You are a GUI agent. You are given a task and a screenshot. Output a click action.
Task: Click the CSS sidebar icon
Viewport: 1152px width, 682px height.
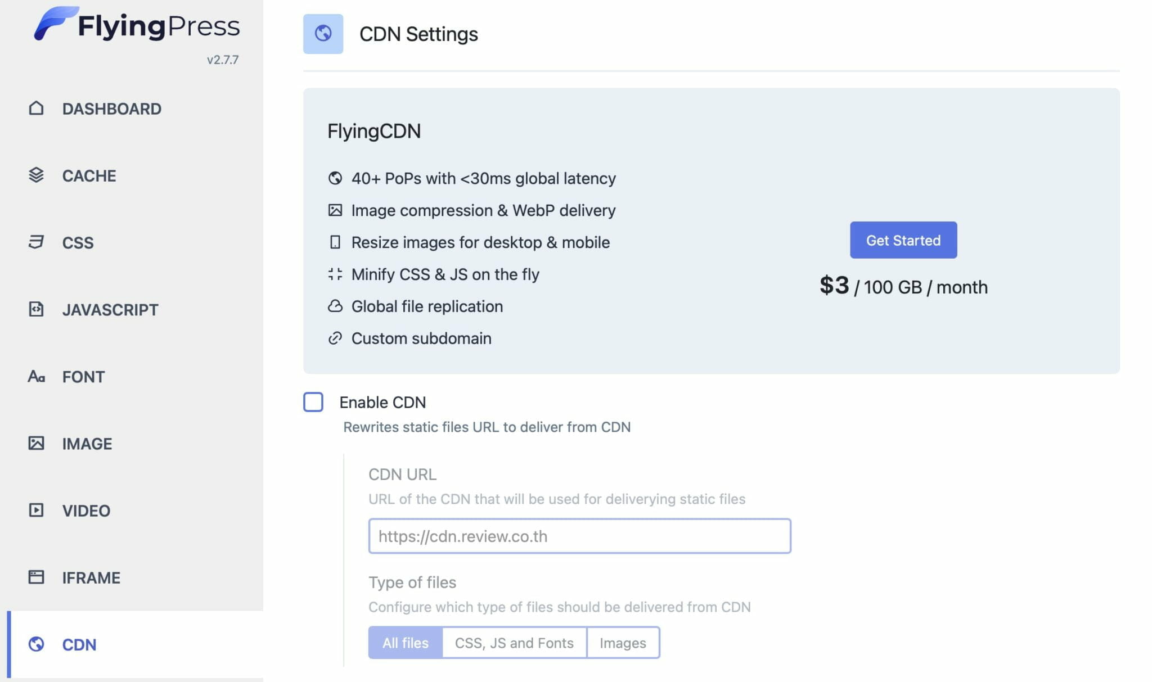[x=36, y=242]
